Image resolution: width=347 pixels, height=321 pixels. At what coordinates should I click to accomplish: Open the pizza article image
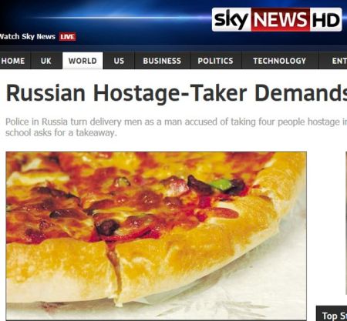[157, 236]
